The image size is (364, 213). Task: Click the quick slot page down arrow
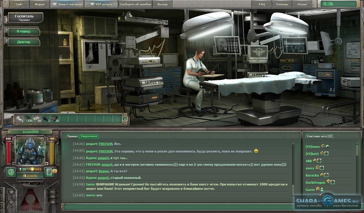[125, 123]
